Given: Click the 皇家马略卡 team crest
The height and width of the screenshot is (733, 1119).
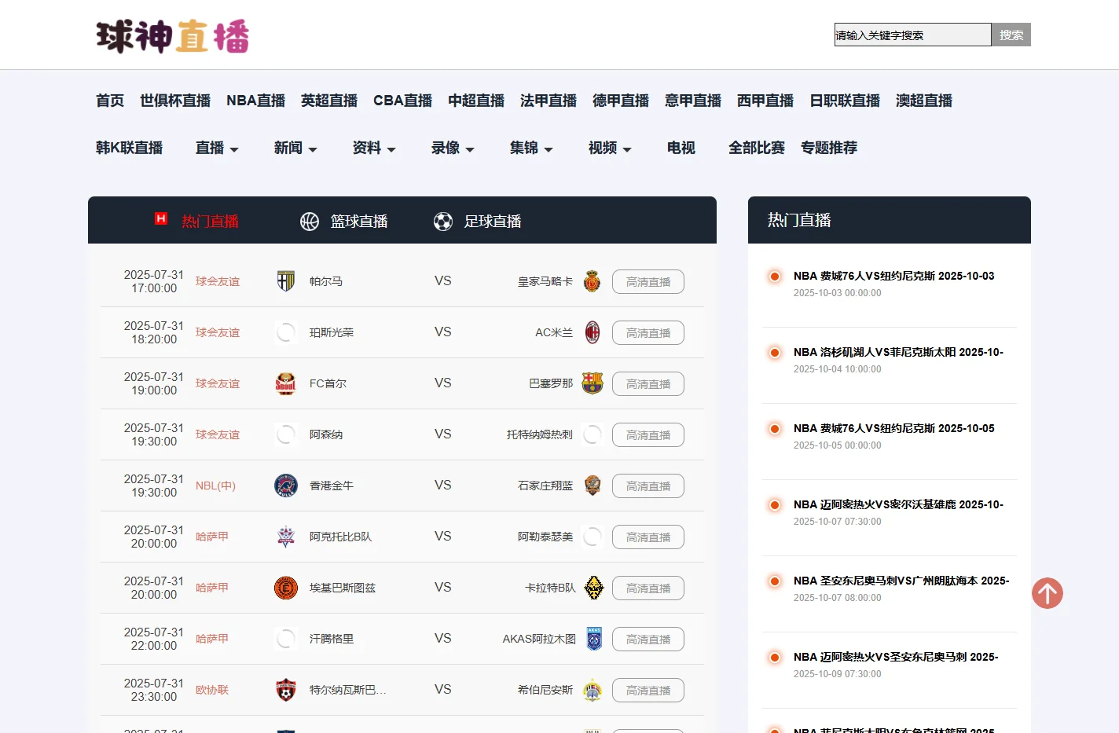Looking at the screenshot, I should click(x=593, y=281).
